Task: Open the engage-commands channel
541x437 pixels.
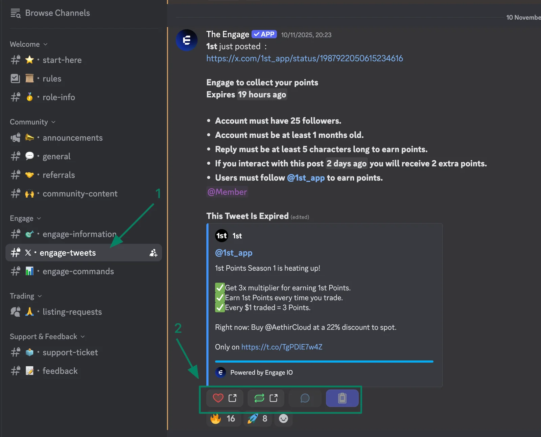Action: (84, 271)
